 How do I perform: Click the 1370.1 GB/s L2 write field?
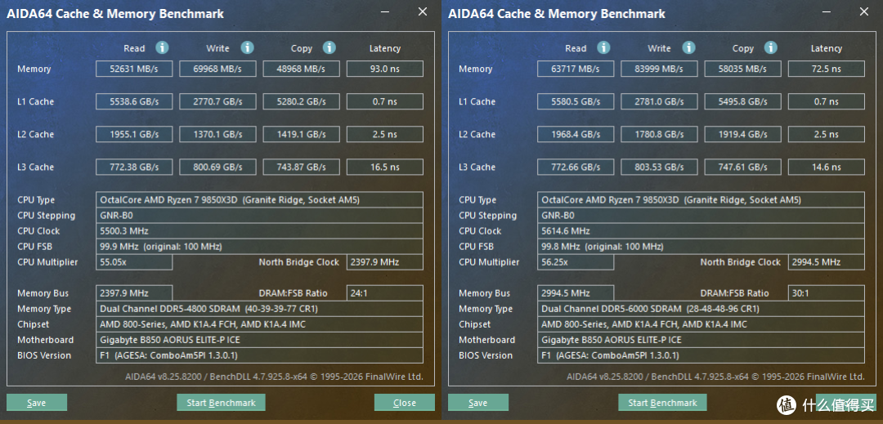coord(218,135)
